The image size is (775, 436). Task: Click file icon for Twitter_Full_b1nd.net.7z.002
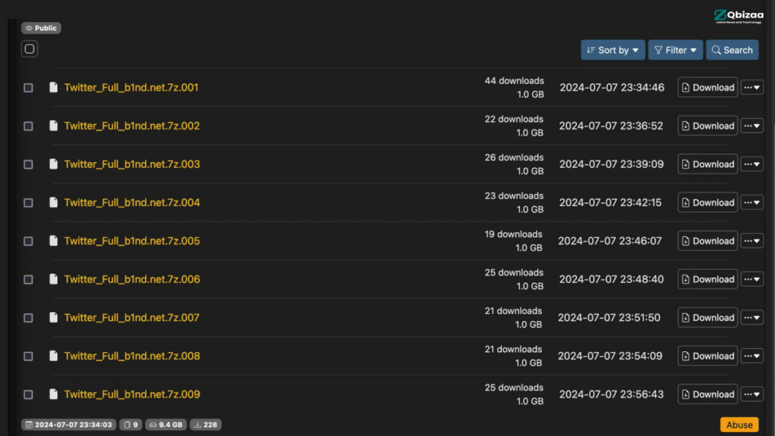54,126
